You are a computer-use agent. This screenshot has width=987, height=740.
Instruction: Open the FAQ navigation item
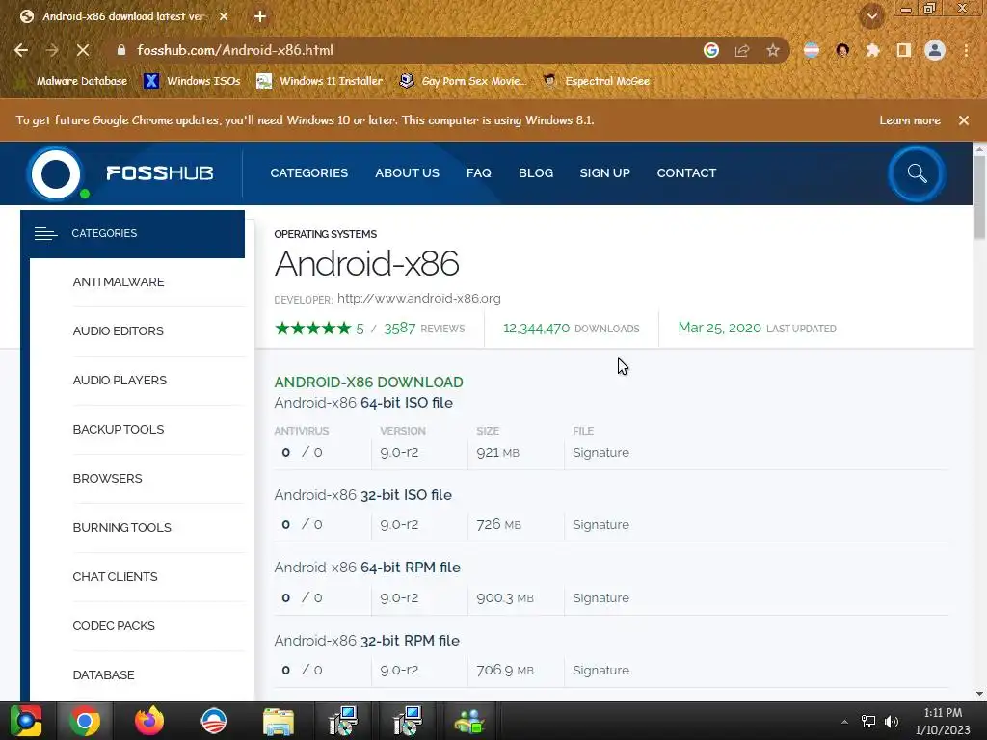tap(478, 173)
